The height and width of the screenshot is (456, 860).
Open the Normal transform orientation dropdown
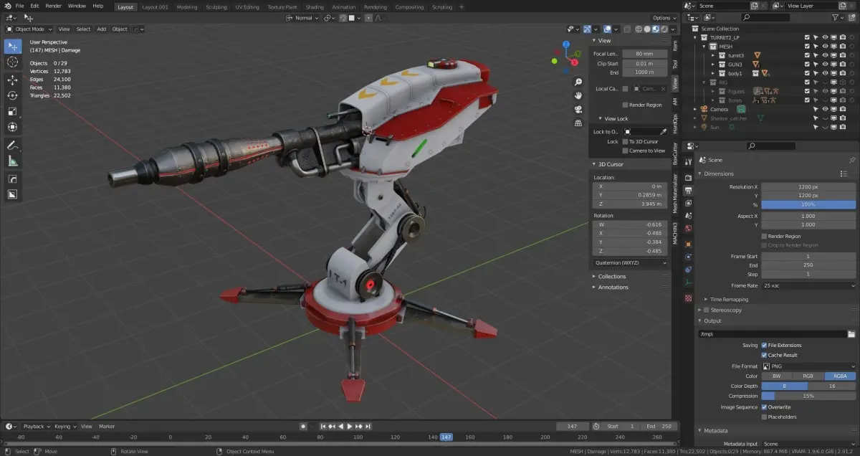click(x=304, y=18)
